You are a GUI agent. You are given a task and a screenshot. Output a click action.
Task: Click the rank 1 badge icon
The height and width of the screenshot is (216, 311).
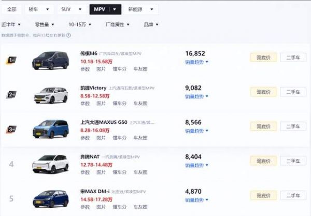click(11, 60)
